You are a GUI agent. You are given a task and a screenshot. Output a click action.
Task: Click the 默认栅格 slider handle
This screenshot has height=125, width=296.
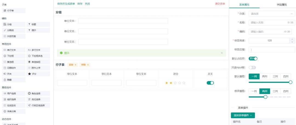click(x=291, y=82)
